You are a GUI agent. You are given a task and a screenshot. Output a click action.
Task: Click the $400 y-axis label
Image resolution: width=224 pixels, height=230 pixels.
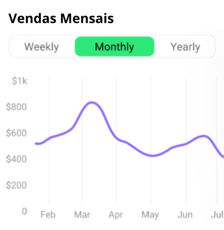point(16,159)
